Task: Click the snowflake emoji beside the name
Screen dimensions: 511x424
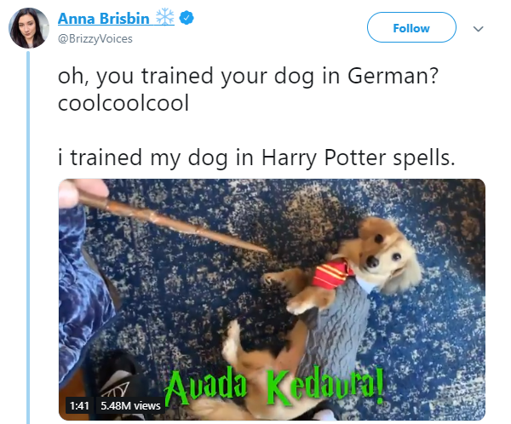Action: [x=165, y=17]
